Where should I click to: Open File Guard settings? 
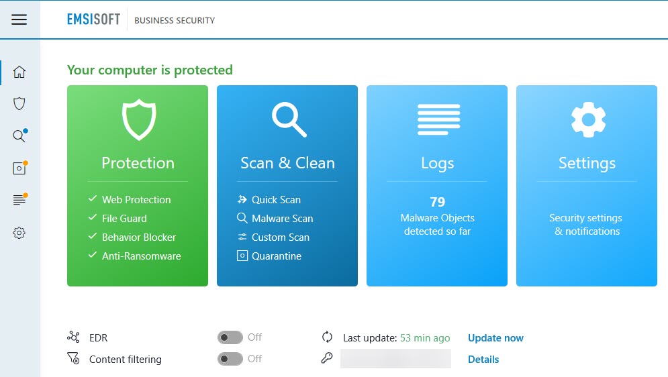[x=124, y=218]
